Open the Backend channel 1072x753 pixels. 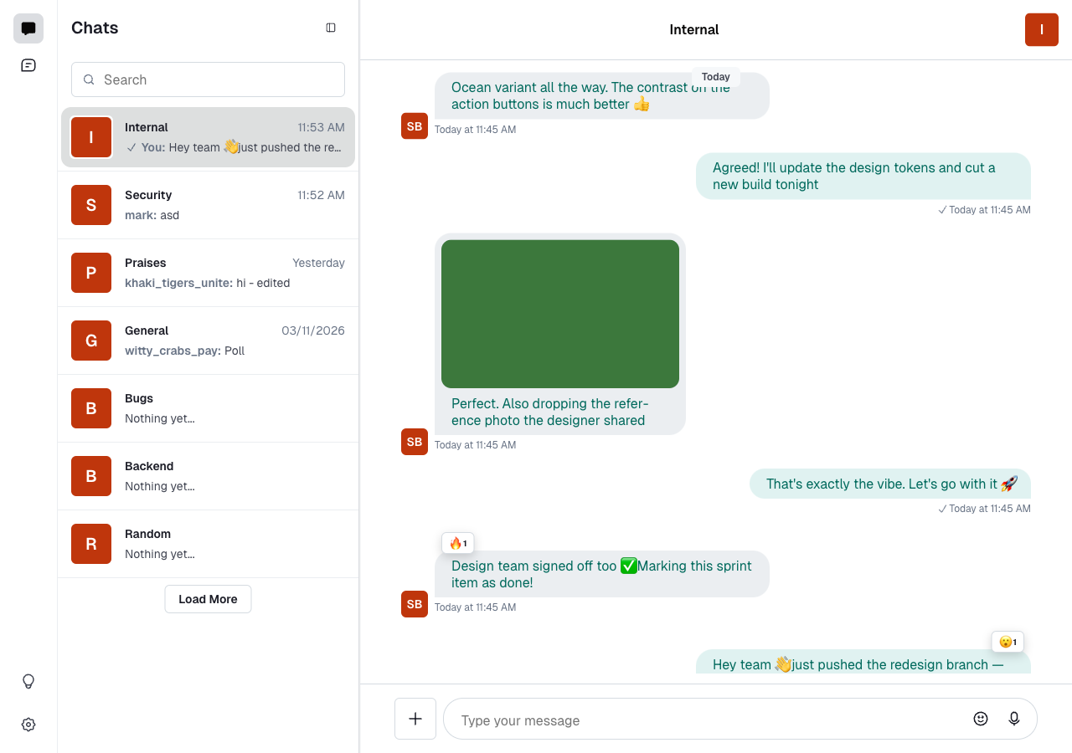coord(208,475)
